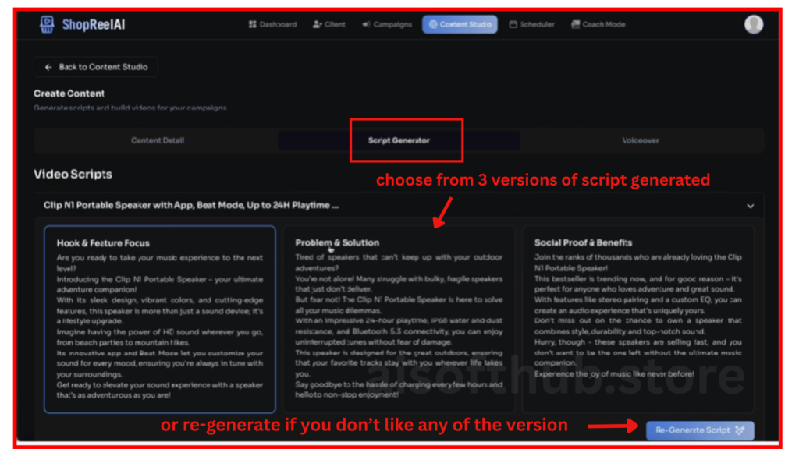Click the Client people icon
799x449 pixels.
pyautogui.click(x=317, y=25)
